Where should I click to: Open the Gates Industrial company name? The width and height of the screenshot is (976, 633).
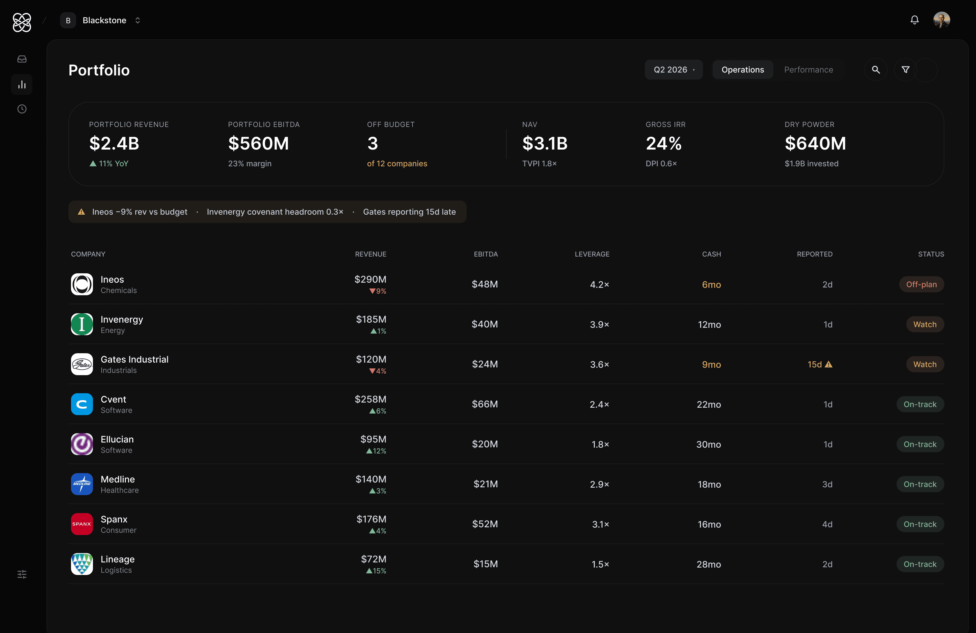[x=135, y=359]
